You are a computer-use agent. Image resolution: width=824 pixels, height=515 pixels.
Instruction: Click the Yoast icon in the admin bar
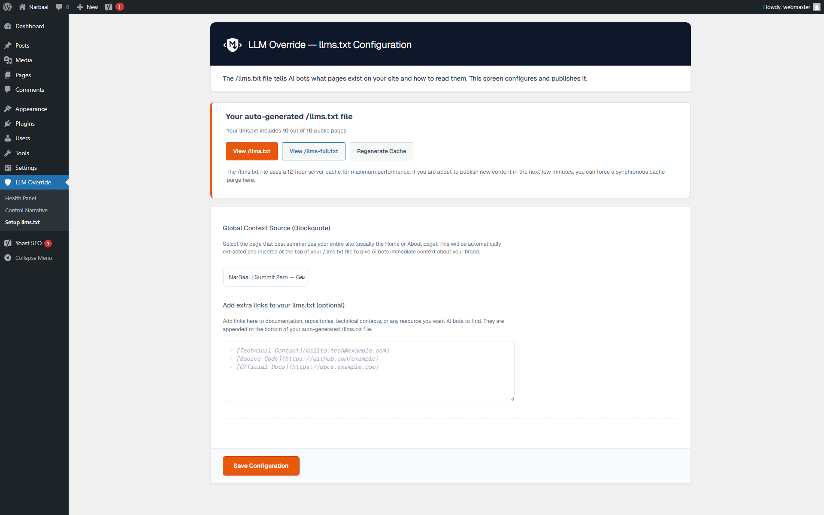(x=109, y=7)
